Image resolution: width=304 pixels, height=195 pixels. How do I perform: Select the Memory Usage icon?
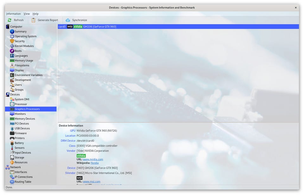pos(12,60)
